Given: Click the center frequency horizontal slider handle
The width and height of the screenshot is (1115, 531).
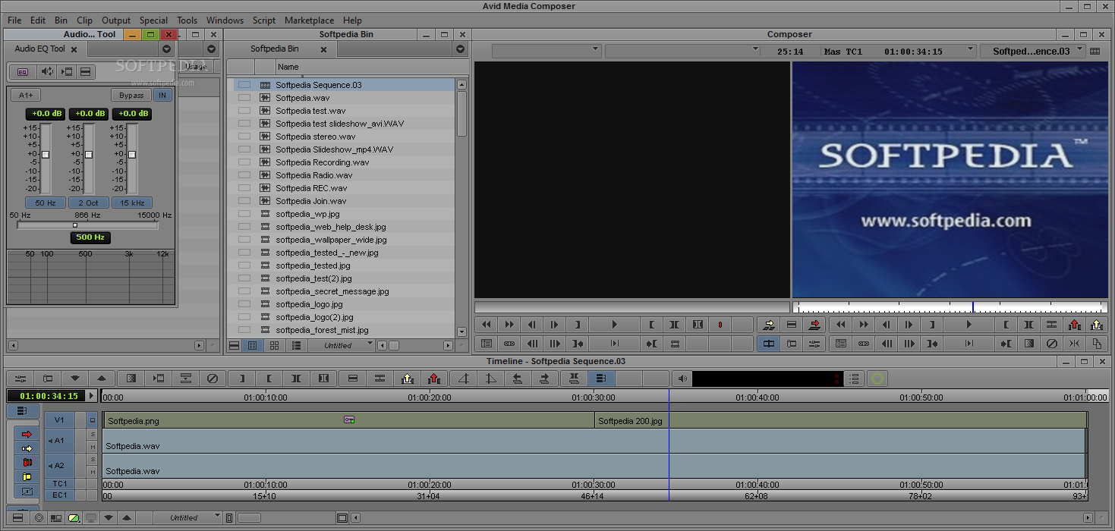Looking at the screenshot, I should pos(75,225).
